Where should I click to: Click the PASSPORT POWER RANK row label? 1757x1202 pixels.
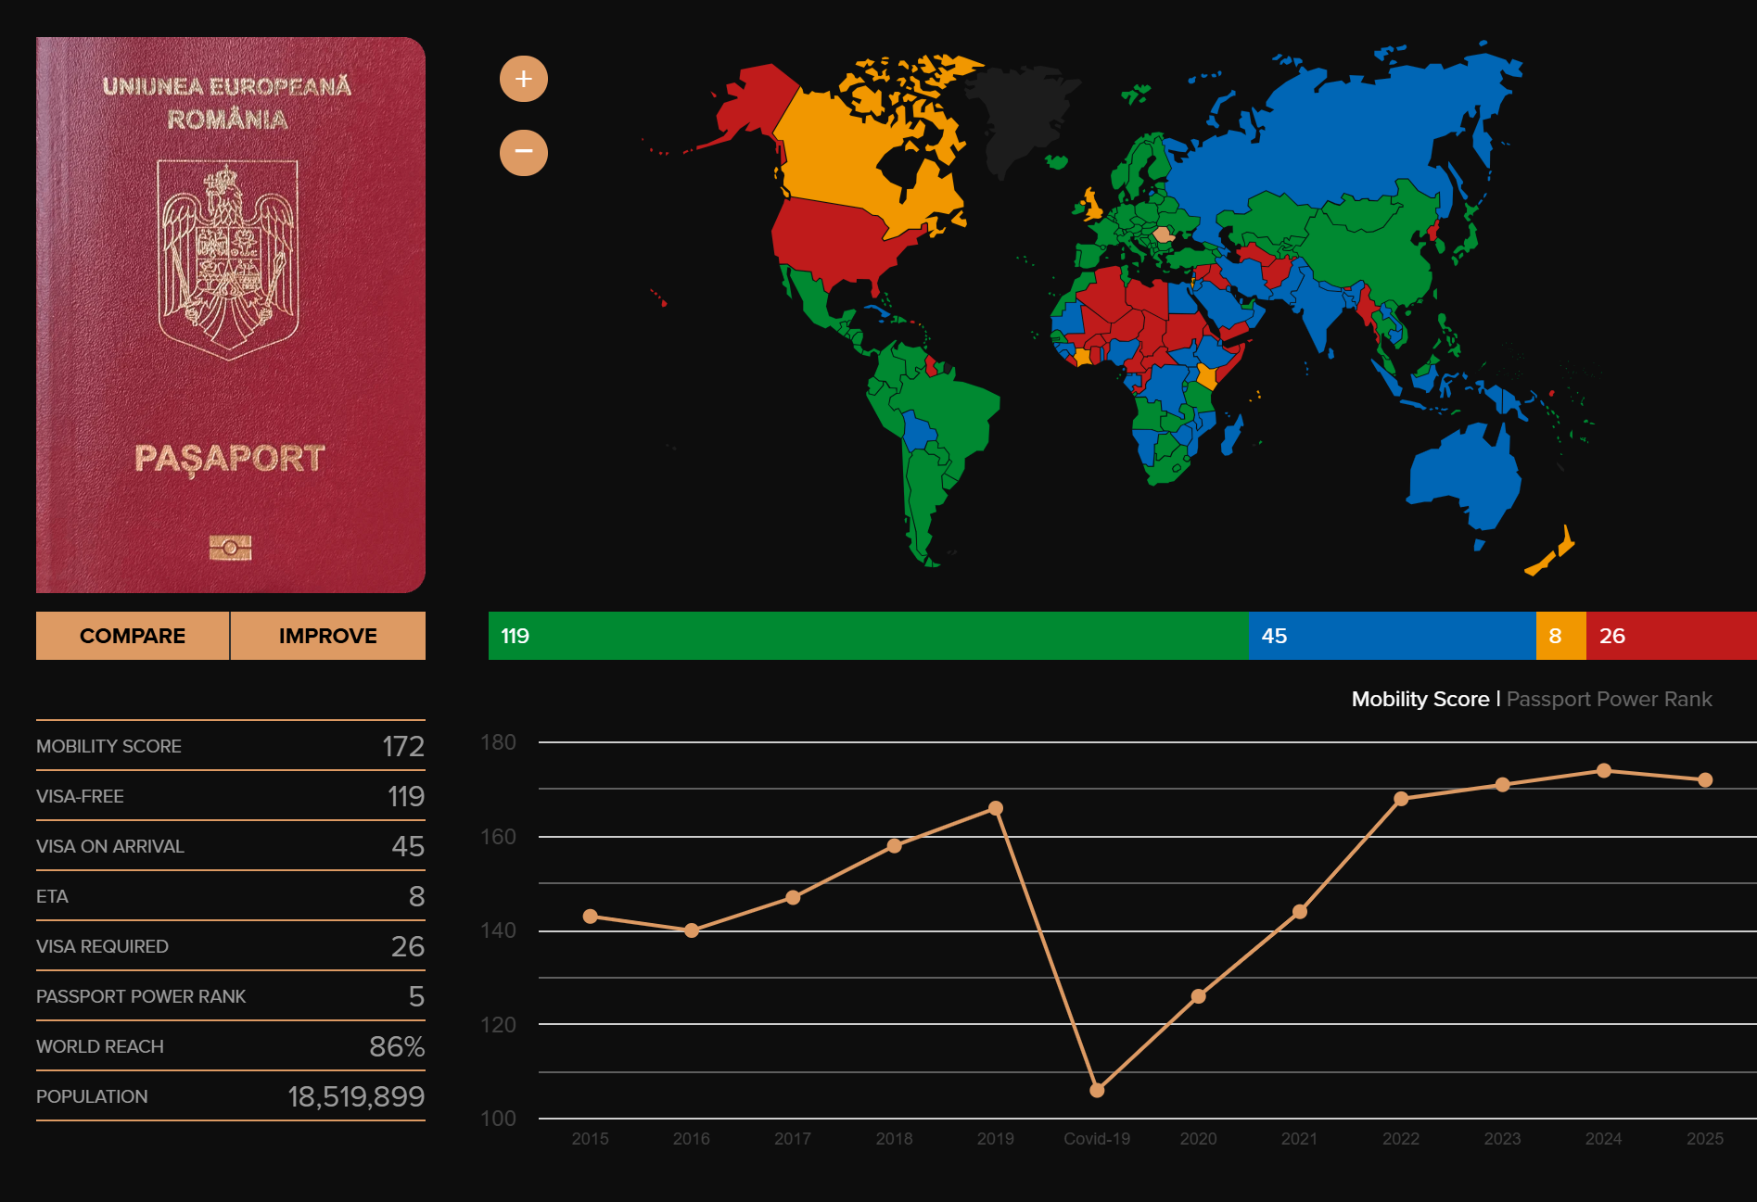click(141, 996)
